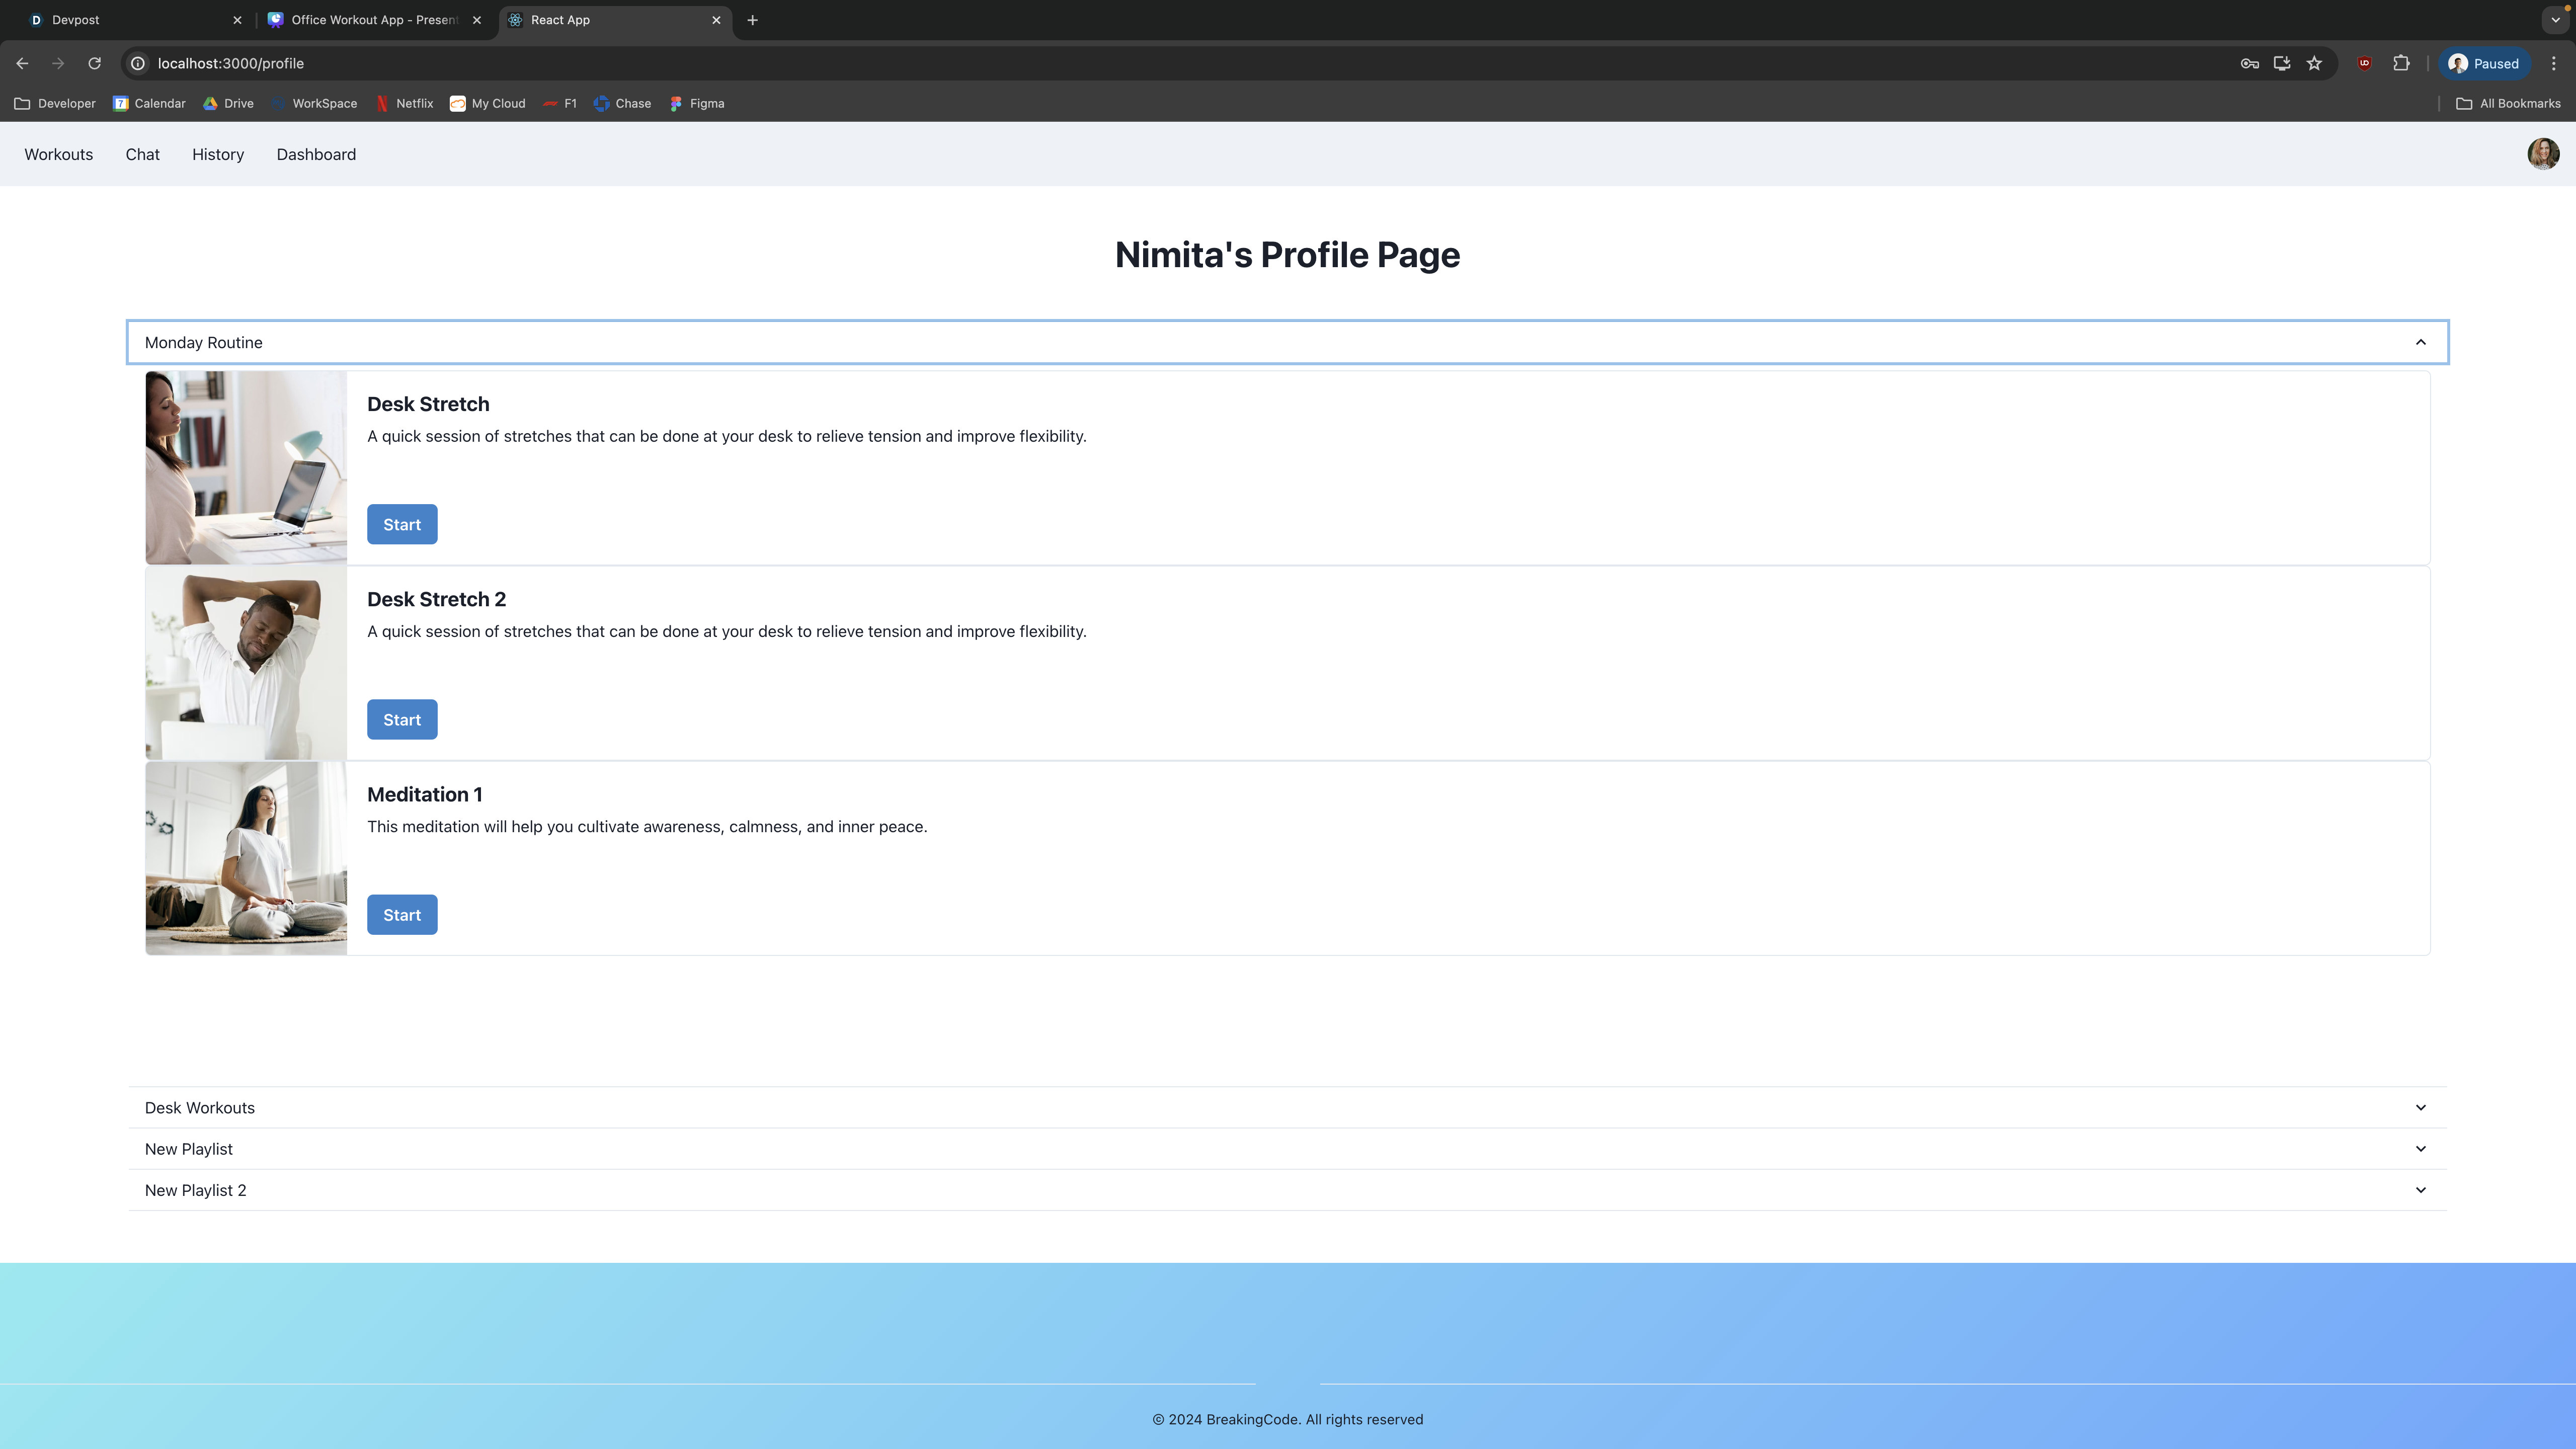
Task: Click the Desk Stretch 2 thumbnail image
Action: pos(246,663)
